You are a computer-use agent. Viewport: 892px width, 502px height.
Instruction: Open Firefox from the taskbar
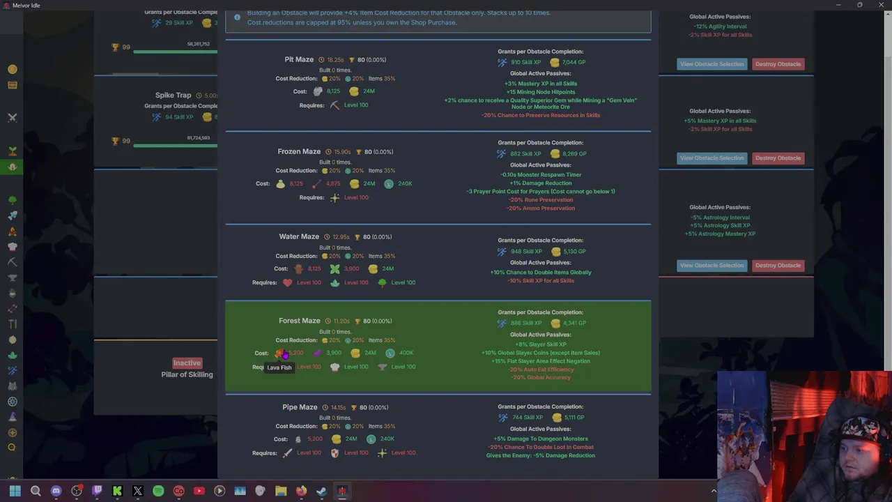click(301, 491)
